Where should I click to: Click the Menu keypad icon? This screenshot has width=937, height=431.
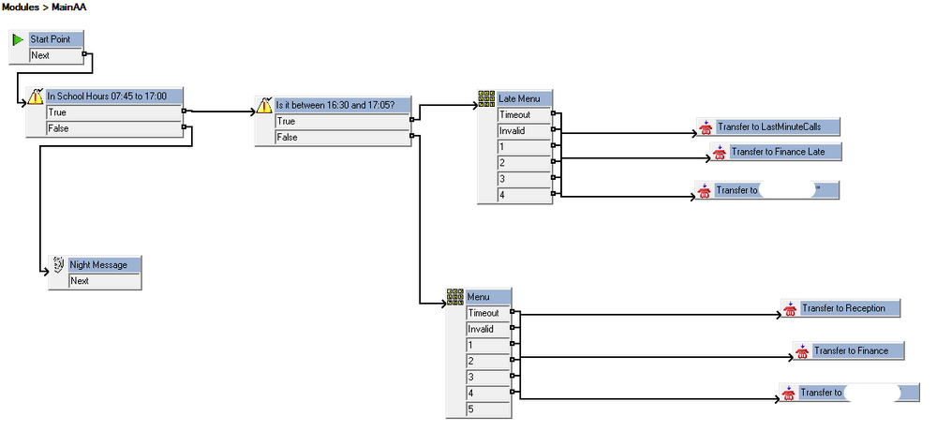pos(455,296)
